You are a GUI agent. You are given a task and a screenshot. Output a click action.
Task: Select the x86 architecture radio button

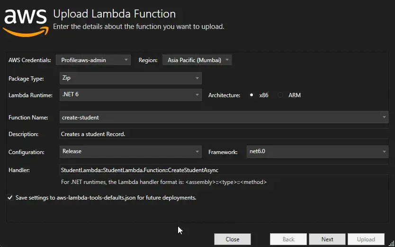pos(251,95)
